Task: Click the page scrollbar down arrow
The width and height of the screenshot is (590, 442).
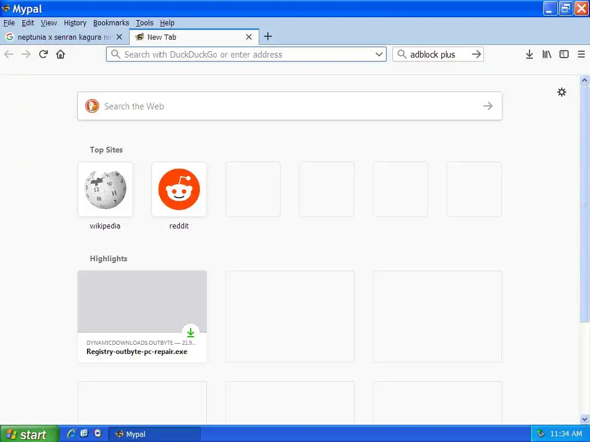Action: (584, 419)
